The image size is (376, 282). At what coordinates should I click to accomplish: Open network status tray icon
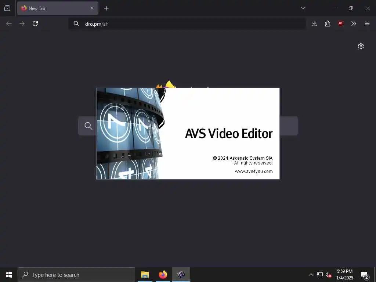click(320, 275)
